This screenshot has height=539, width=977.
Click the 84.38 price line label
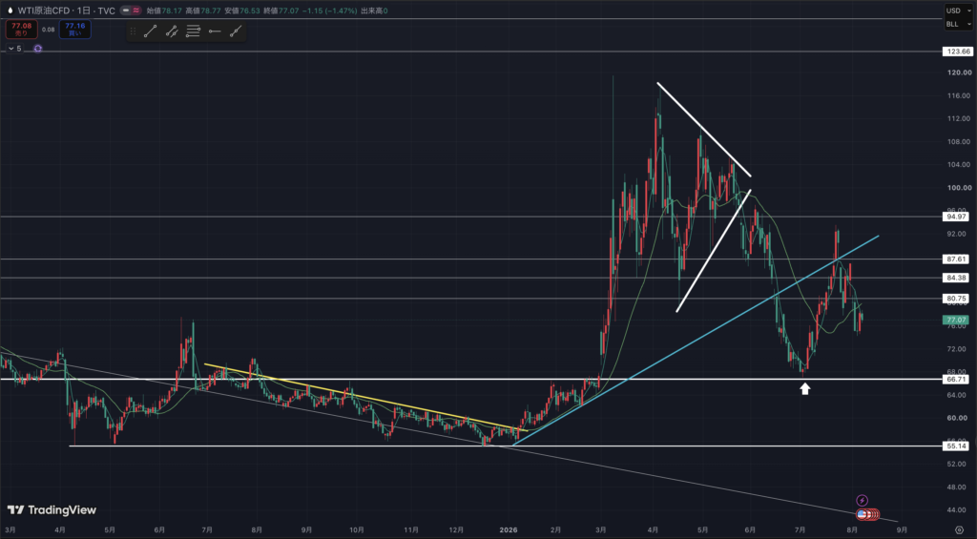pos(956,278)
